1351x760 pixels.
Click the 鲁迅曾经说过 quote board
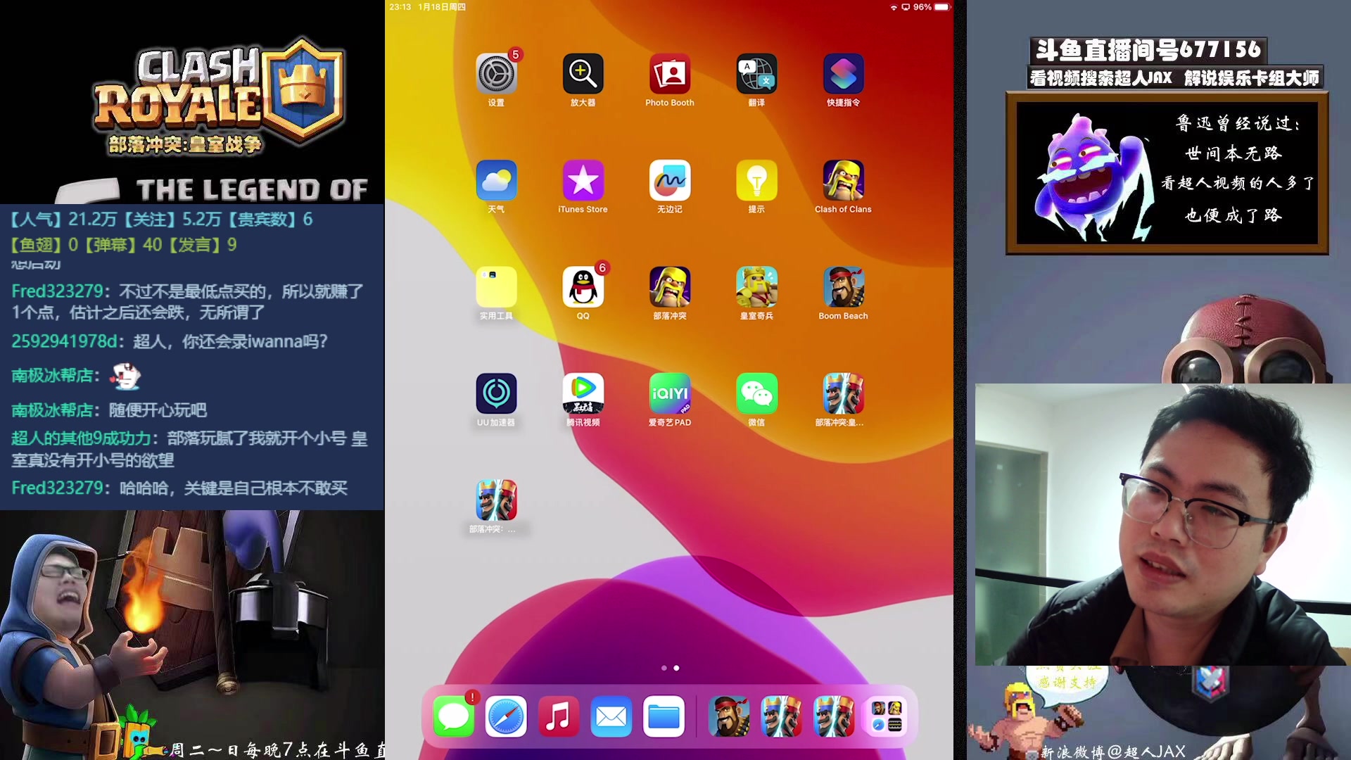coord(1167,173)
